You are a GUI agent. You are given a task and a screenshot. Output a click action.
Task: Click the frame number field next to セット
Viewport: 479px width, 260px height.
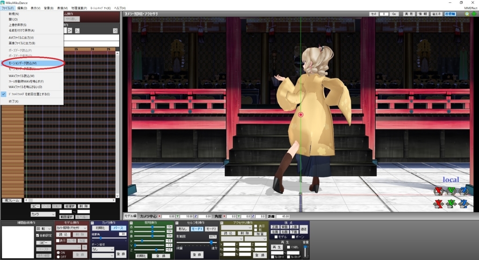pyautogui.click(x=384, y=14)
